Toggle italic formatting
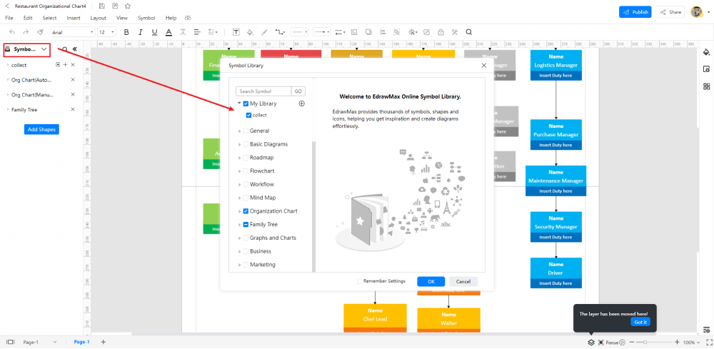The image size is (714, 349). tap(141, 32)
